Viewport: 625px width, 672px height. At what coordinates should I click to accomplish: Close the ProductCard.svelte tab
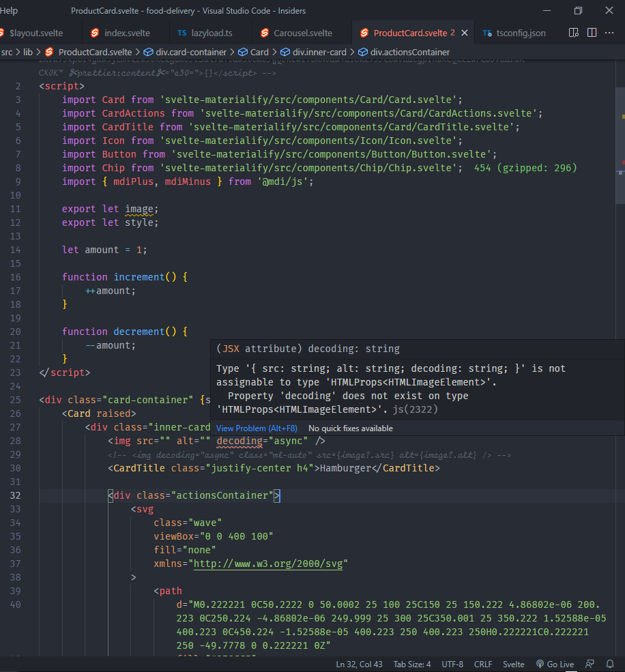(464, 32)
